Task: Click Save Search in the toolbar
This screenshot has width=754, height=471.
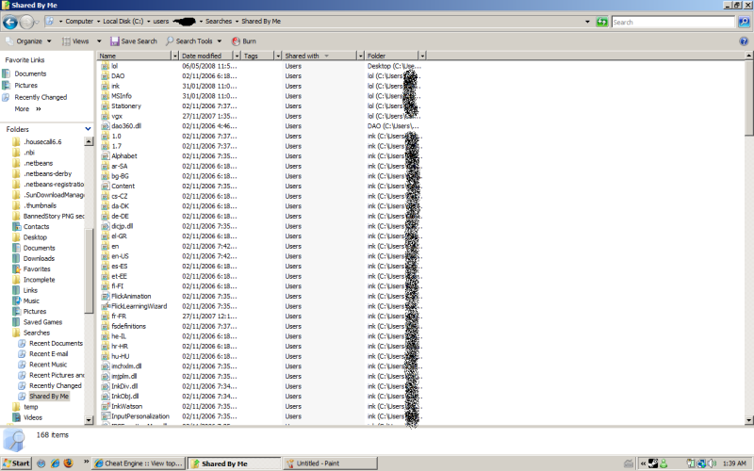Action: coord(134,41)
